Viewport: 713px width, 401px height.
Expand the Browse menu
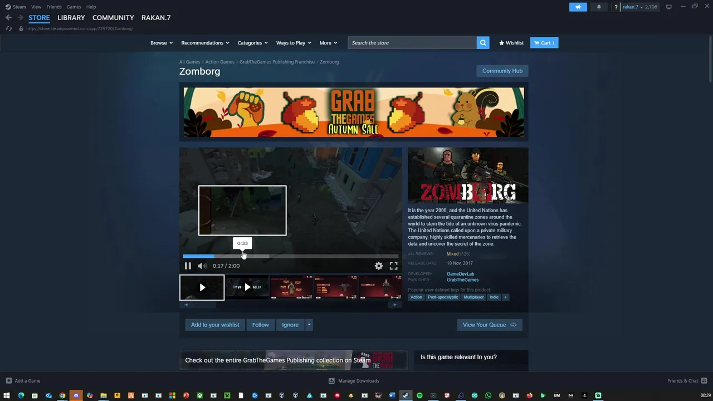162,43
